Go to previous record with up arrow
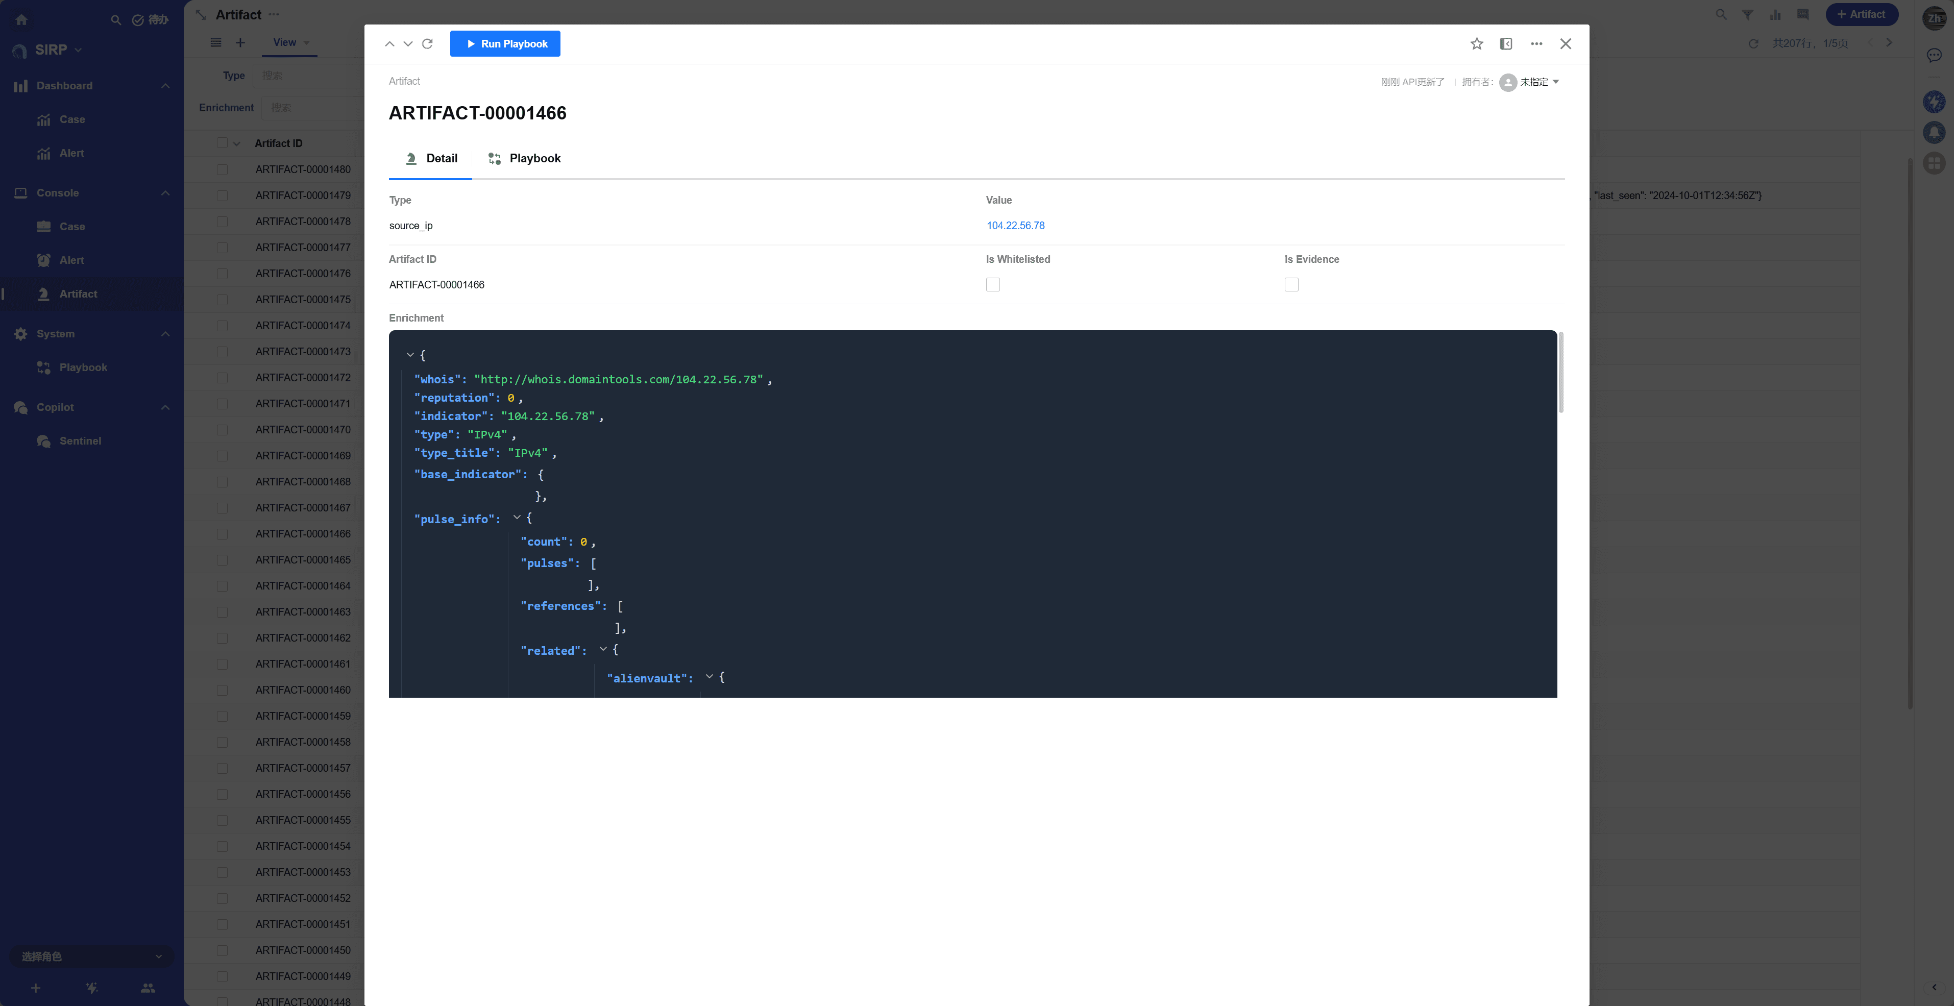 click(x=389, y=44)
